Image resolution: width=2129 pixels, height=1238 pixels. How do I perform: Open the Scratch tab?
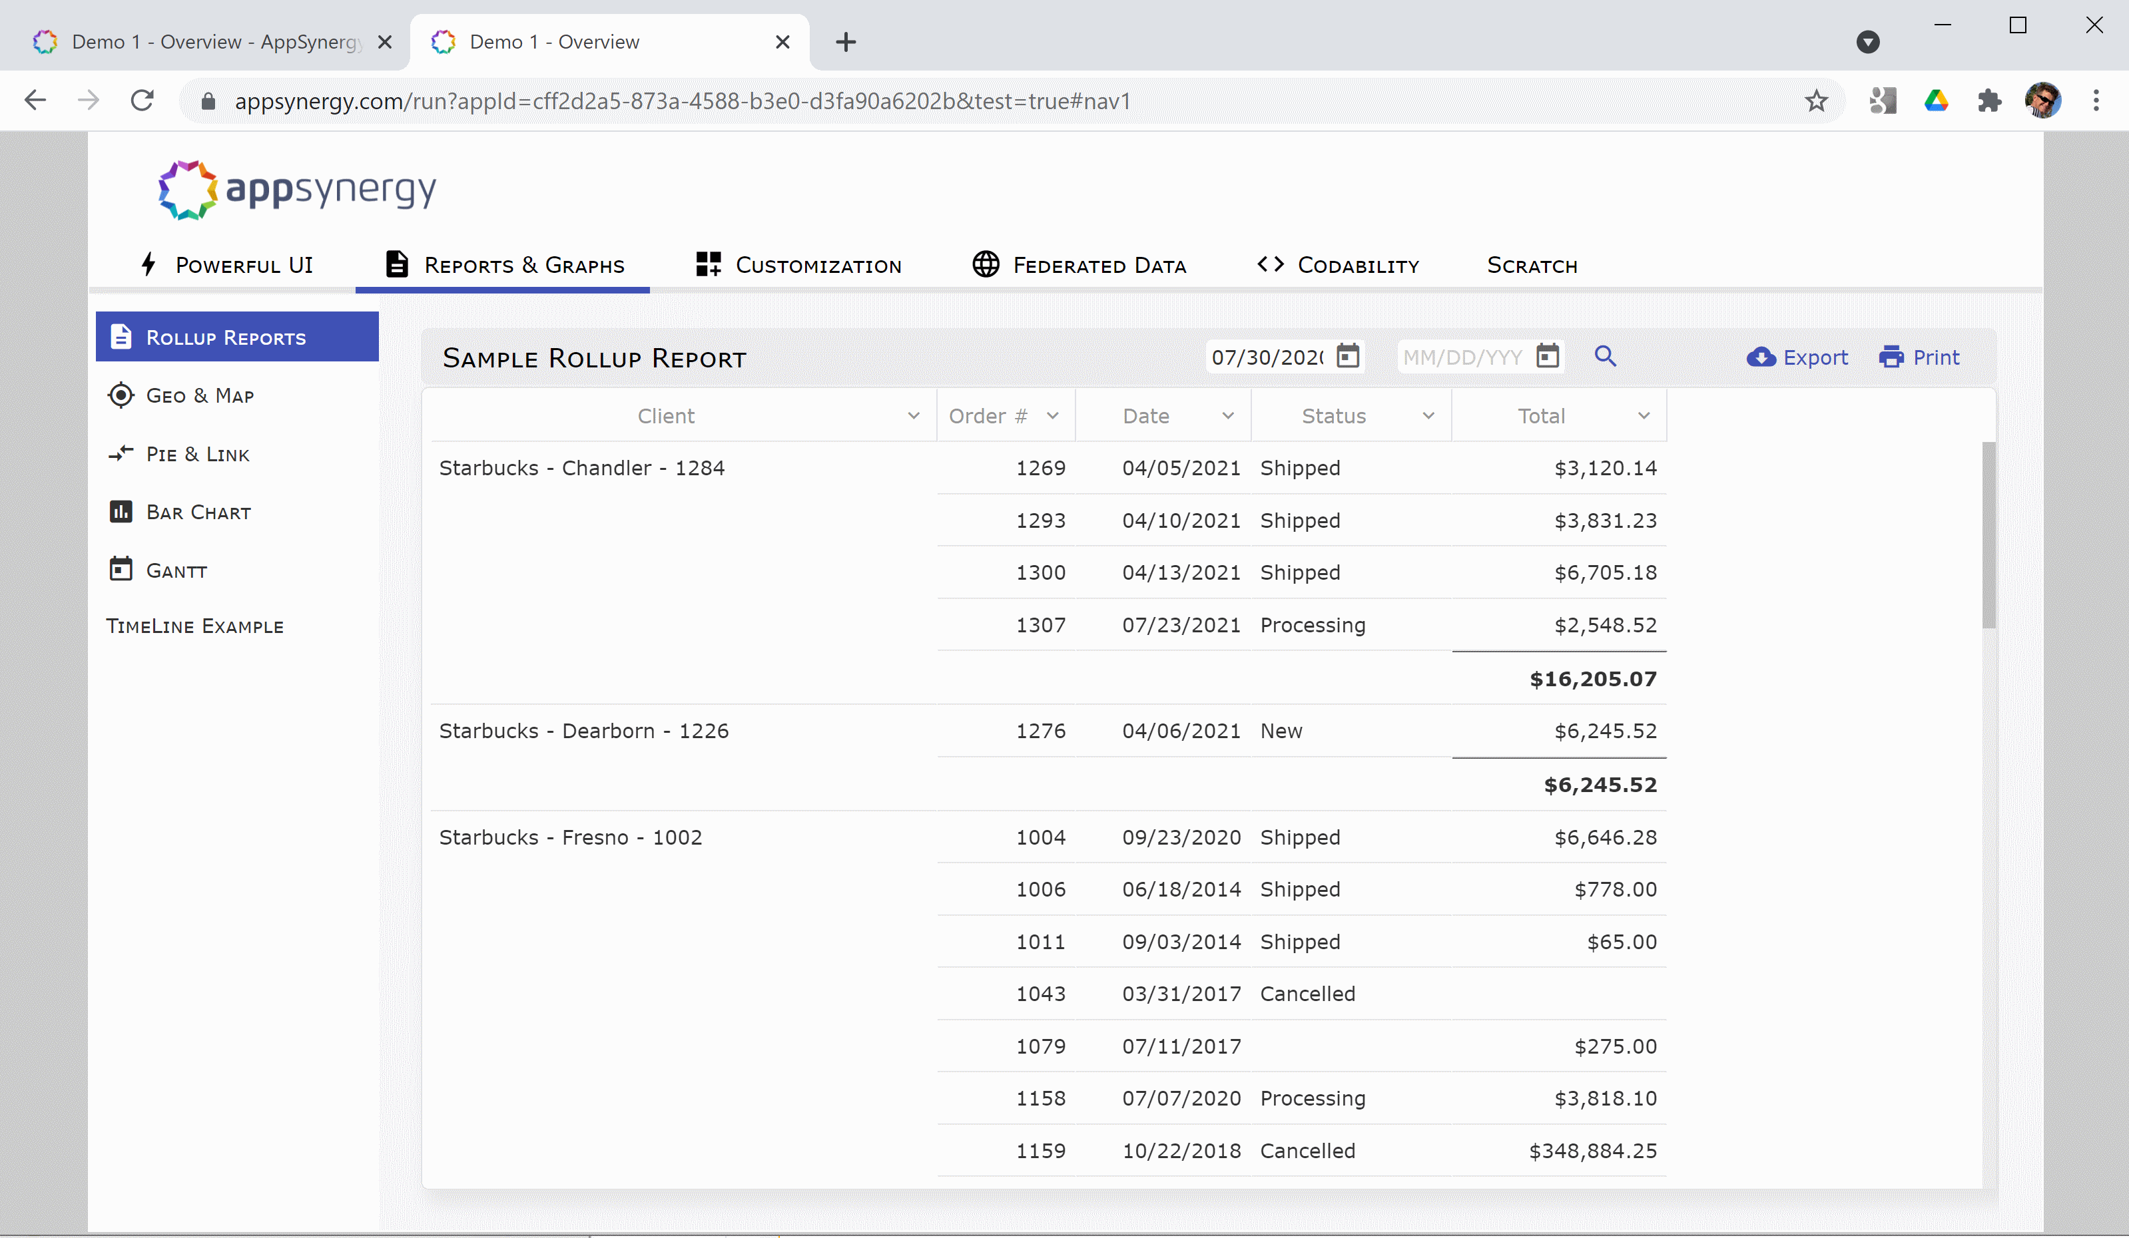pos(1532,265)
